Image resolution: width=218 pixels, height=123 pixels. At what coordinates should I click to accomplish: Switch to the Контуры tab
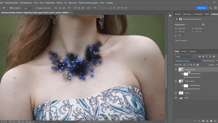tap(193, 51)
